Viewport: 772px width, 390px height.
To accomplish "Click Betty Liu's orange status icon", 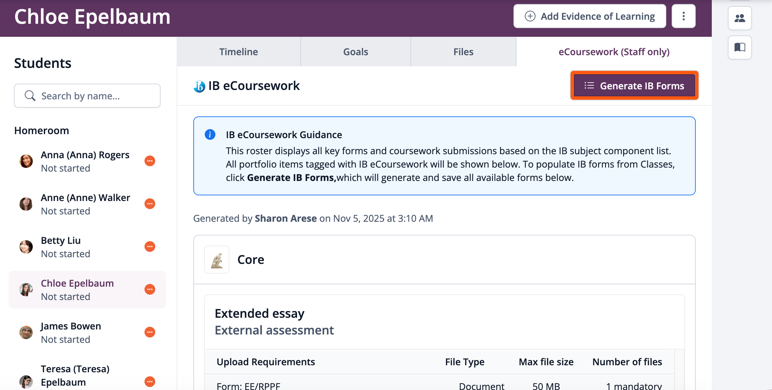I will pos(150,247).
